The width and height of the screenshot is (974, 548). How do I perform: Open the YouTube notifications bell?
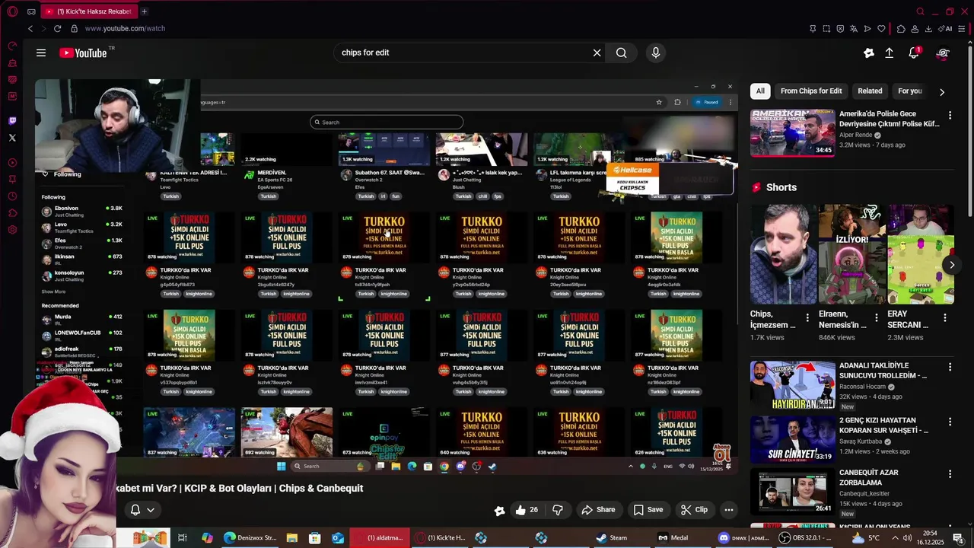tap(914, 53)
